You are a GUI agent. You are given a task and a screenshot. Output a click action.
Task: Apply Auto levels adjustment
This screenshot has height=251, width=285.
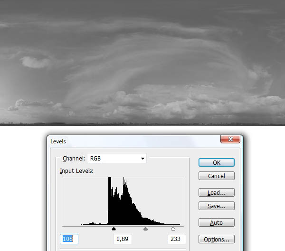217,222
